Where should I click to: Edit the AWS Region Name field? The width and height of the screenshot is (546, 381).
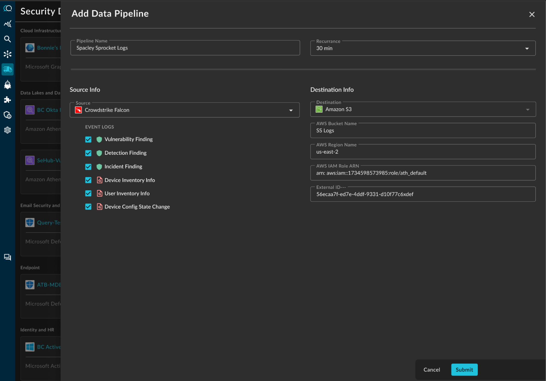[x=423, y=152]
